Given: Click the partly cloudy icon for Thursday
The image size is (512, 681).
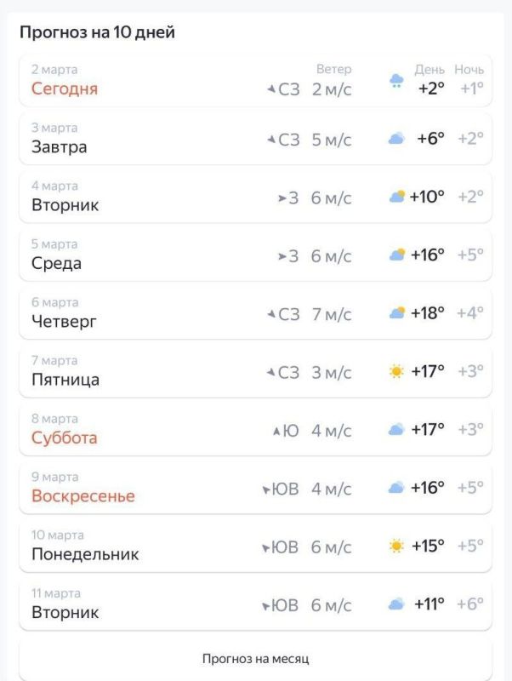Looking at the screenshot, I should 396,313.
